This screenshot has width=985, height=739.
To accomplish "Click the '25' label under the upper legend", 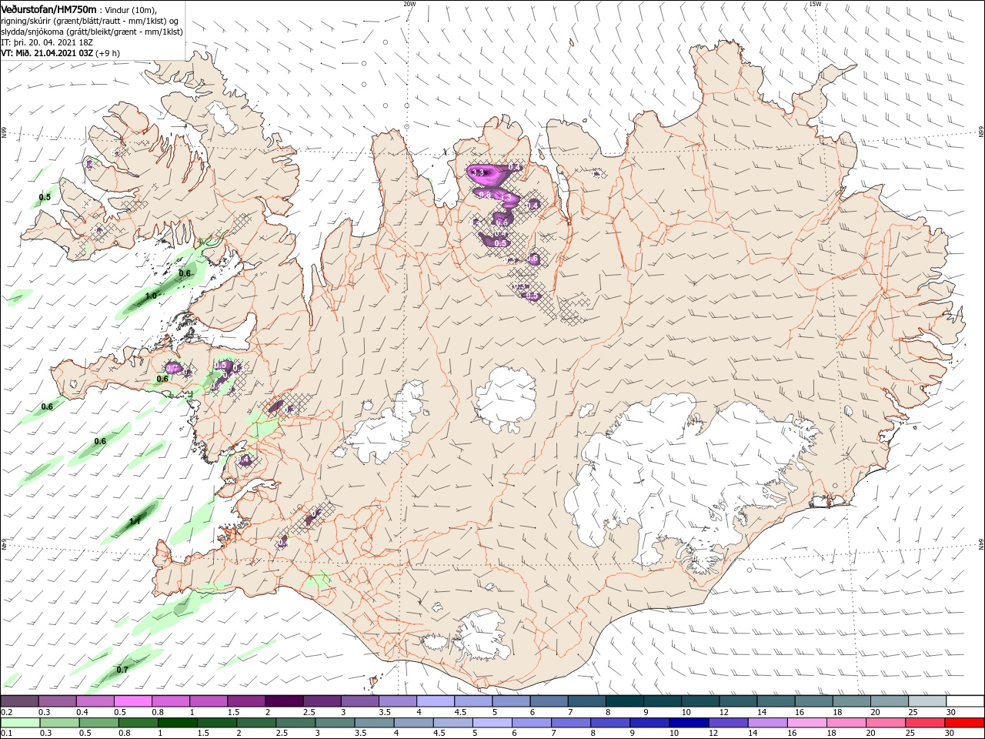I will click(x=913, y=712).
